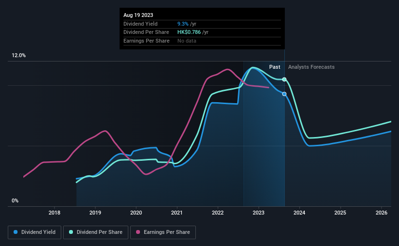
Task: Toggle the Dividend Yield legend button
Action: point(35,232)
